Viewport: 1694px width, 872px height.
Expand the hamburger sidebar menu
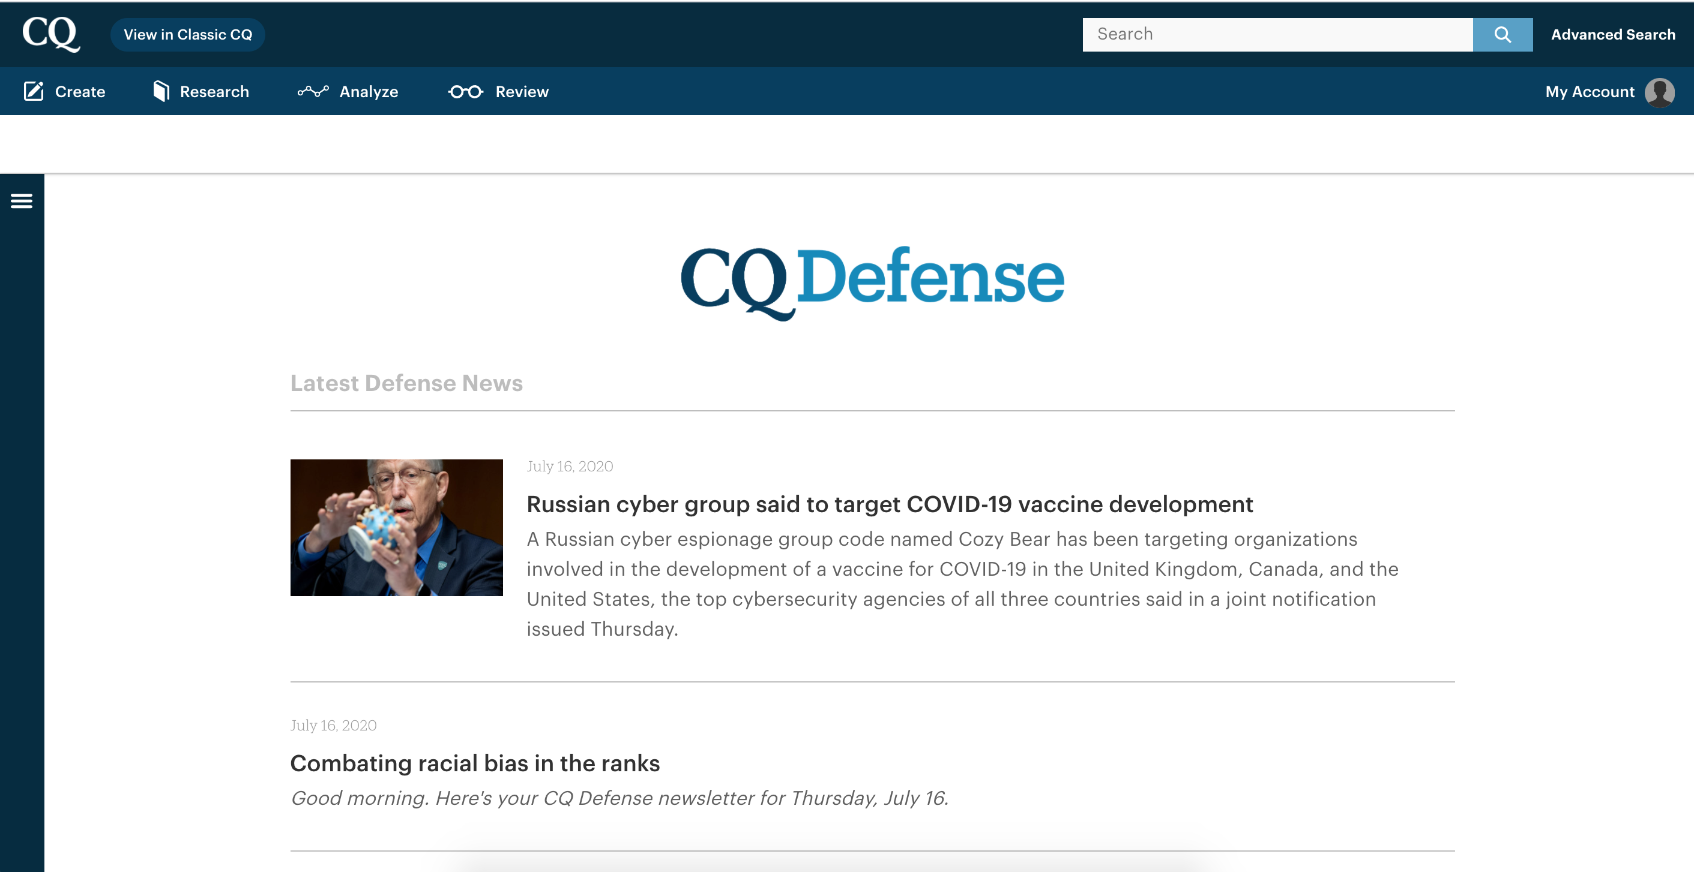click(x=22, y=201)
